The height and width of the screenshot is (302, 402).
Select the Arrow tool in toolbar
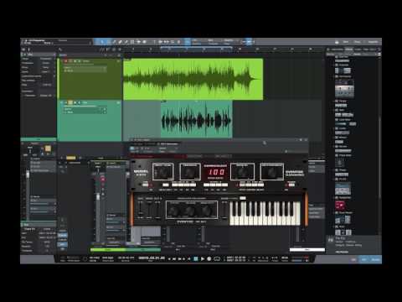click(x=102, y=42)
